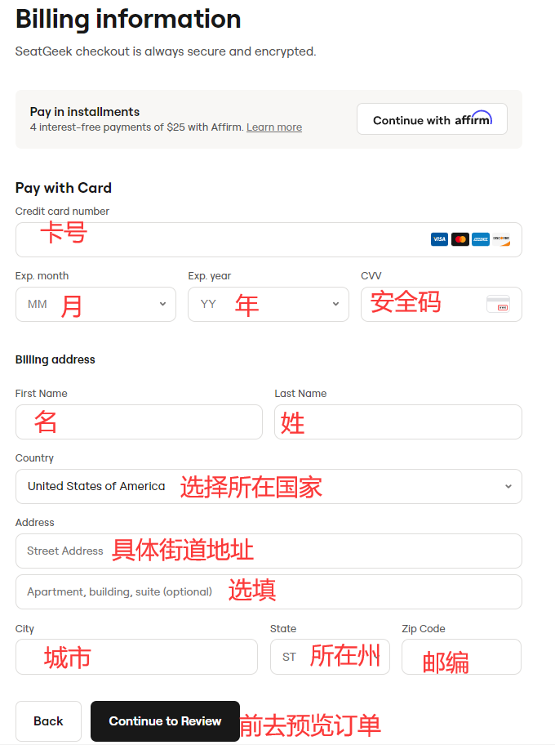
Task: Select the First Name input
Action: tap(139, 422)
